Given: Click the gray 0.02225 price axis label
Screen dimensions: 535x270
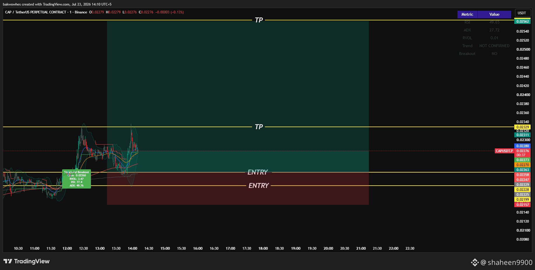Looking at the screenshot, I should coord(522,195).
